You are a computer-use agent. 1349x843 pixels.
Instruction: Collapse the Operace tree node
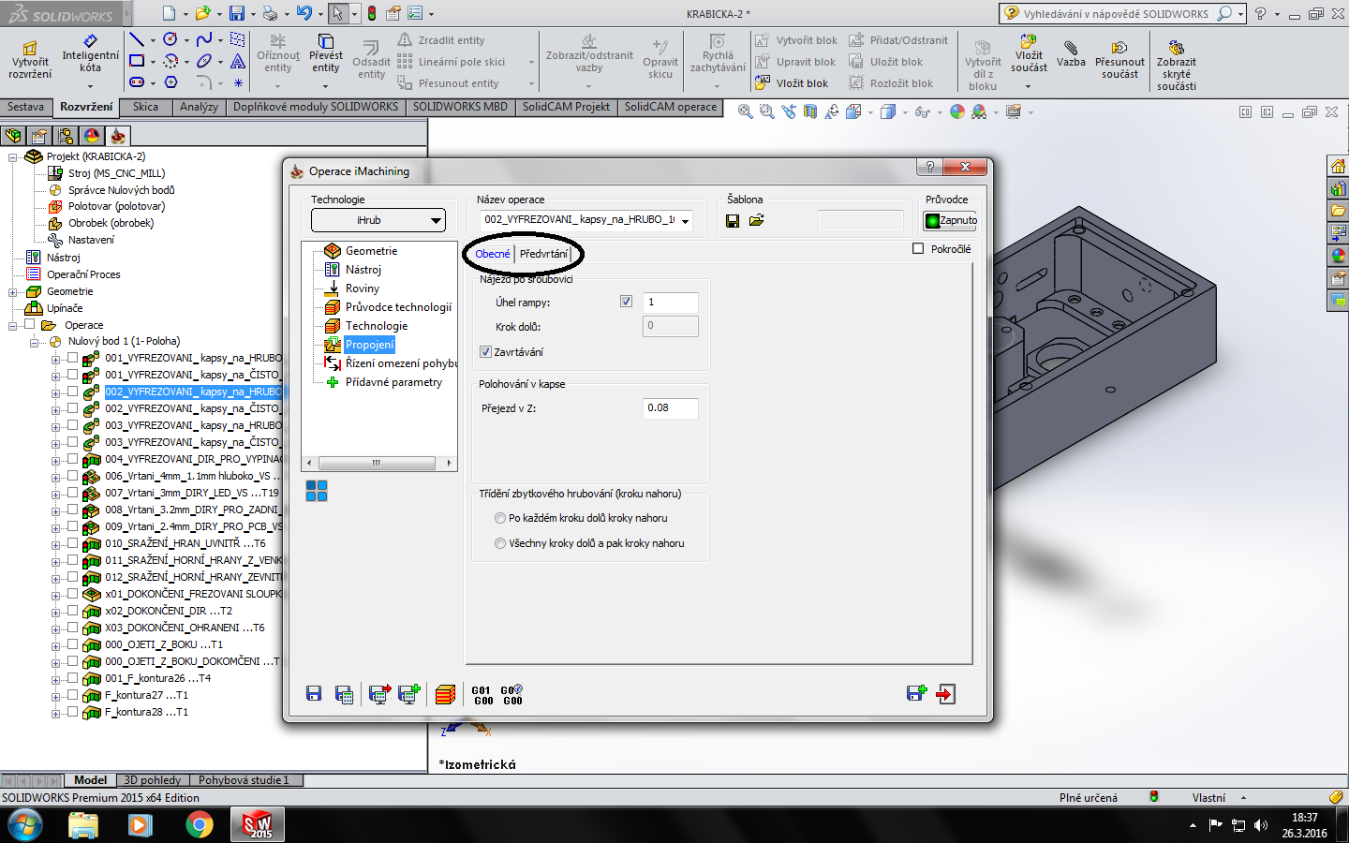click(13, 325)
